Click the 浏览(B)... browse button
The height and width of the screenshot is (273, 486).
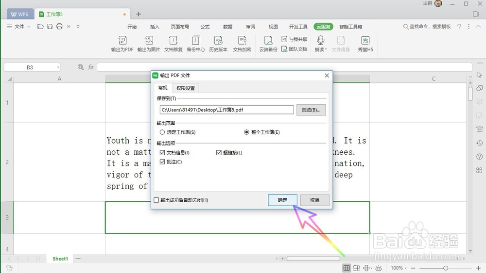pyautogui.click(x=311, y=110)
